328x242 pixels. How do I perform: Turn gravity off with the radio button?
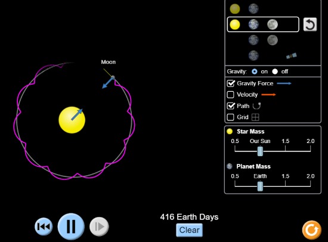pos(275,72)
